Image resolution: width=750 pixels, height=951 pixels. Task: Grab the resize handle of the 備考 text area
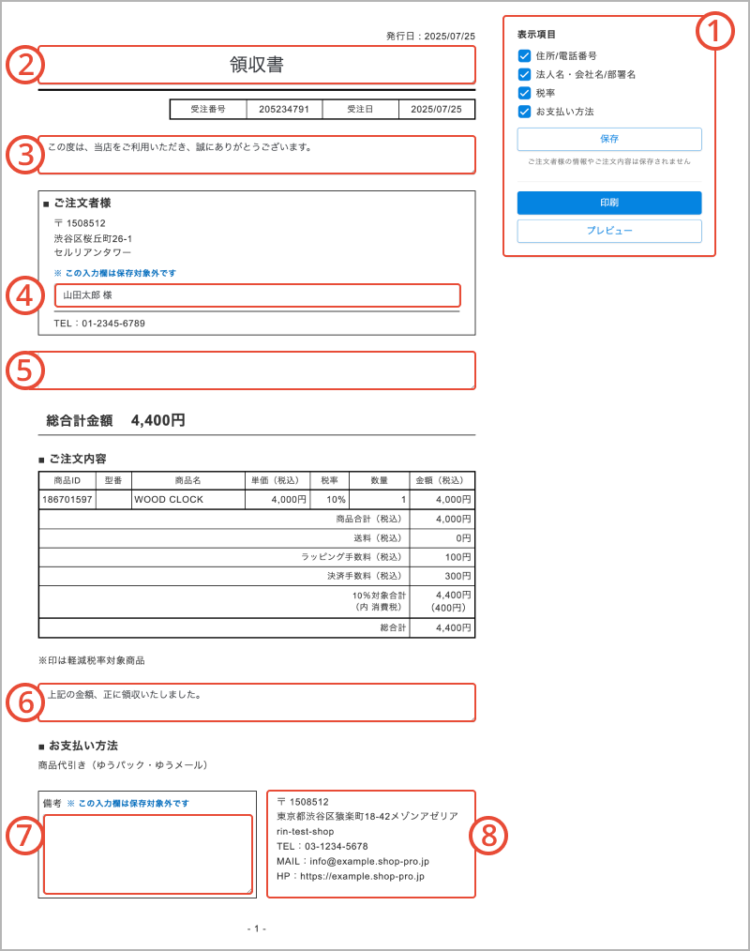(248, 890)
